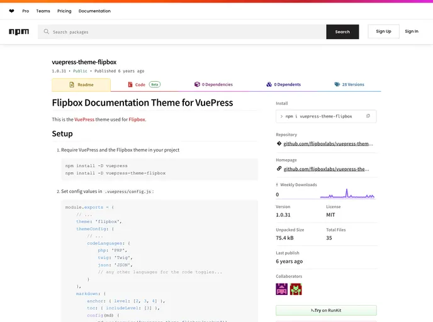This screenshot has width=433, height=322.
Task: Click the package title vuepress-theme-flipbox
Action: click(x=84, y=62)
